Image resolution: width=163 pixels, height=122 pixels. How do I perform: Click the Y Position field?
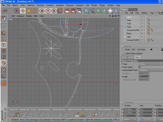[x=130, y=113]
